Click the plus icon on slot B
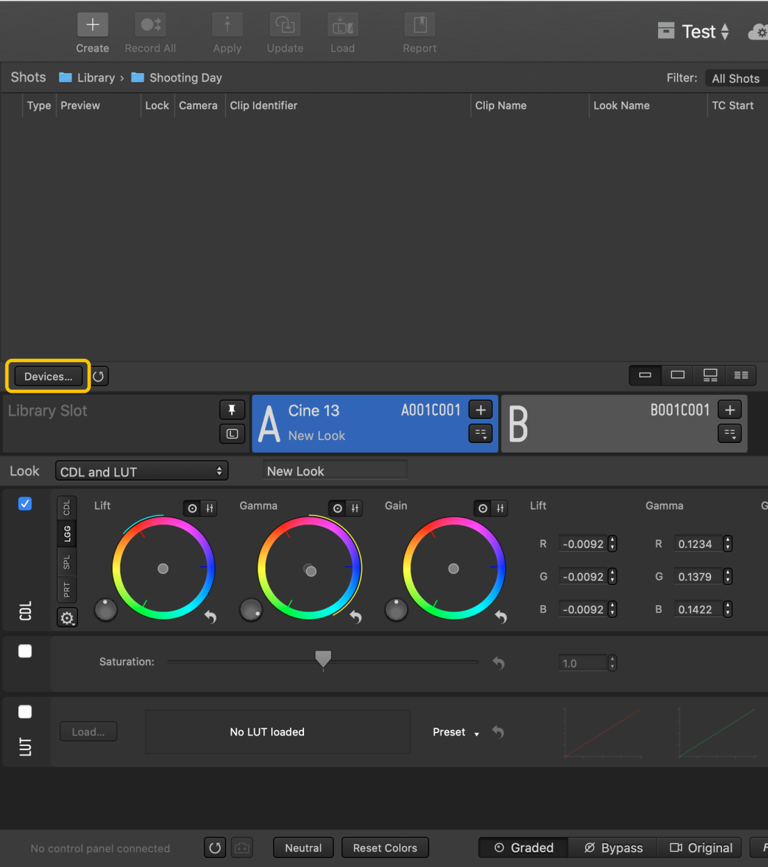 [730, 409]
